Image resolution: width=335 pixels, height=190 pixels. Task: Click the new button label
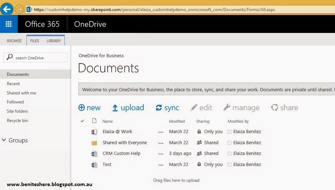point(93,108)
